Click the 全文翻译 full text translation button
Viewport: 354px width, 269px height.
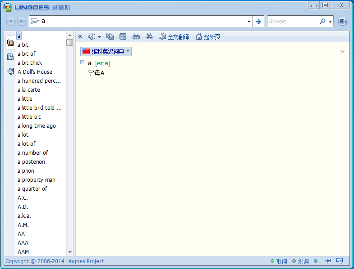[x=174, y=37]
